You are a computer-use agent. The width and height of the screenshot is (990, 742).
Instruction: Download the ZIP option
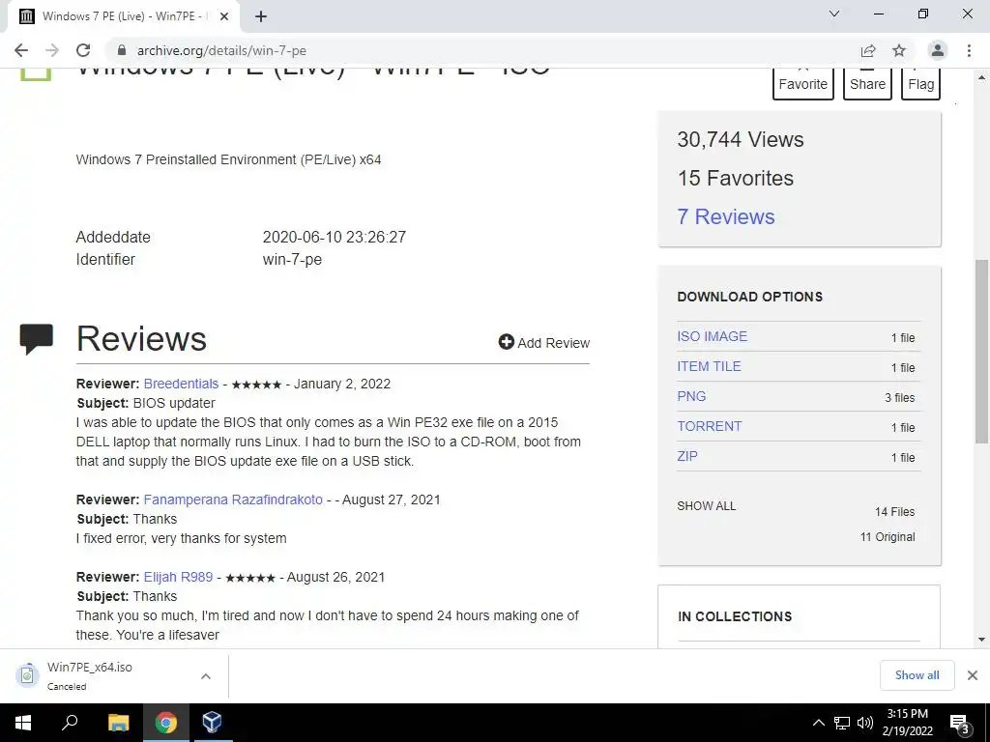pos(687,456)
